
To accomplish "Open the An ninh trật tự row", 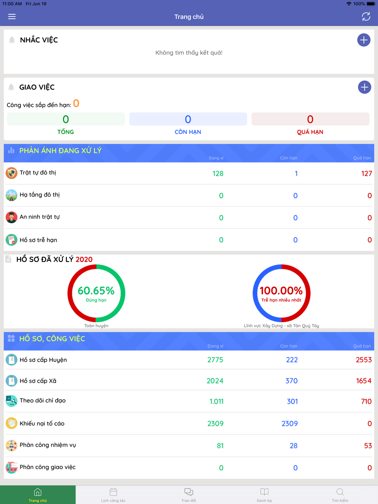I will click(189, 218).
